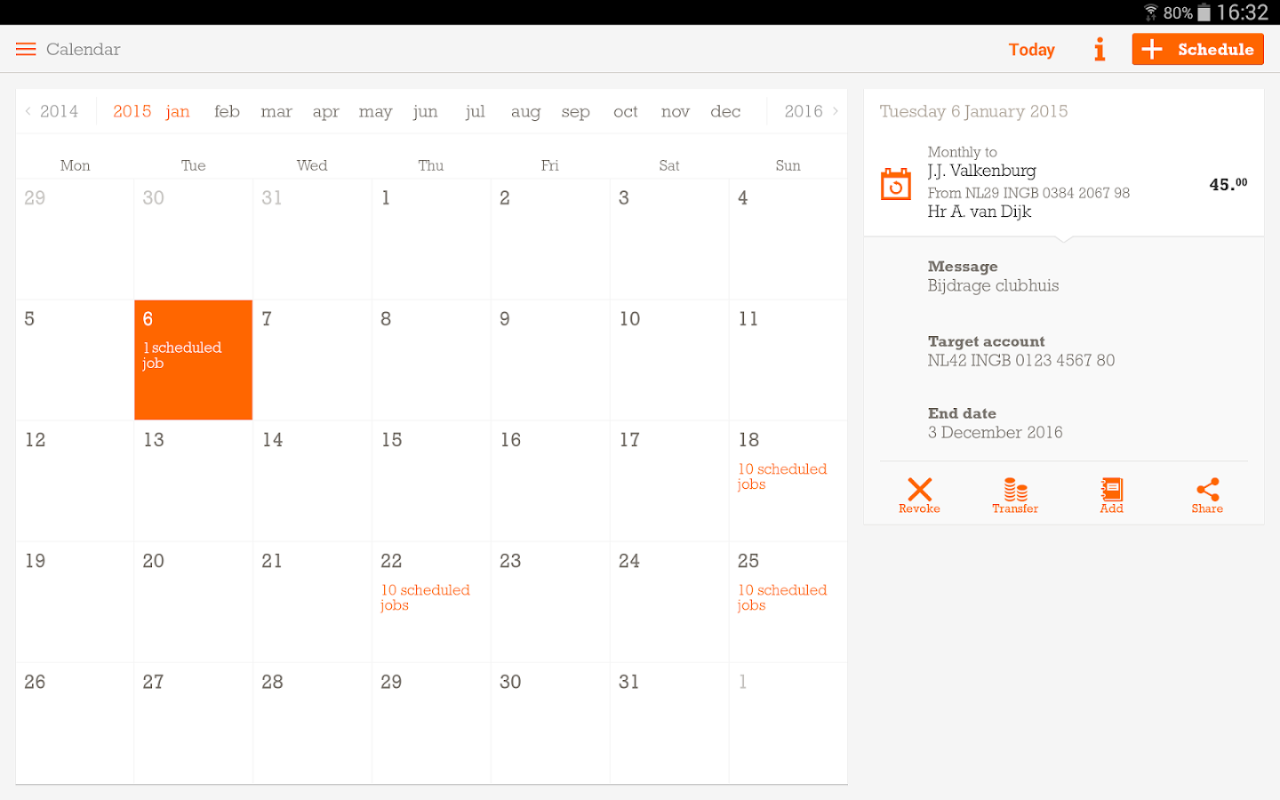Add payee to address book
The width and height of the screenshot is (1280, 800).
[x=1111, y=495]
